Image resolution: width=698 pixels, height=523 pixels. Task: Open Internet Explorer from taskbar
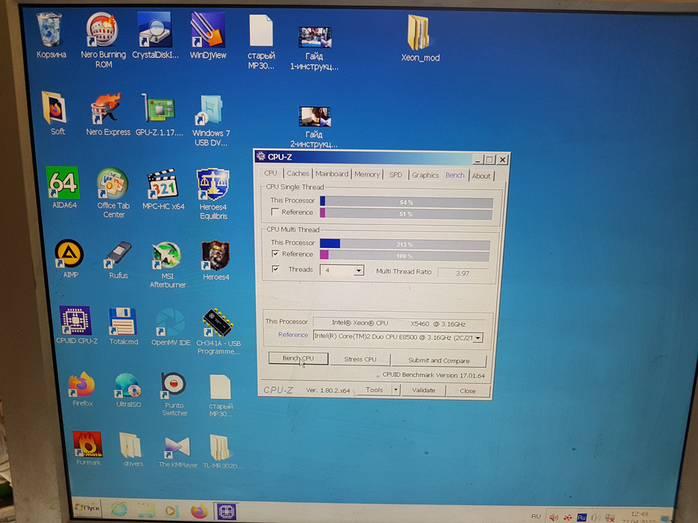coord(118,509)
